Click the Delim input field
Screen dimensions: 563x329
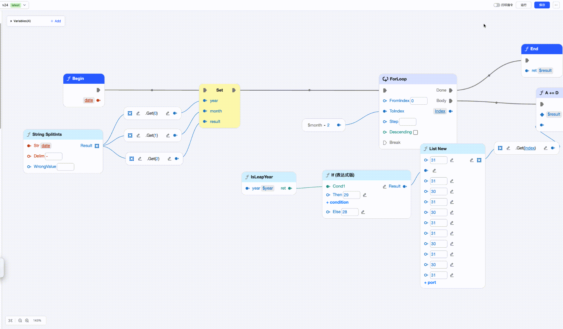53,156
